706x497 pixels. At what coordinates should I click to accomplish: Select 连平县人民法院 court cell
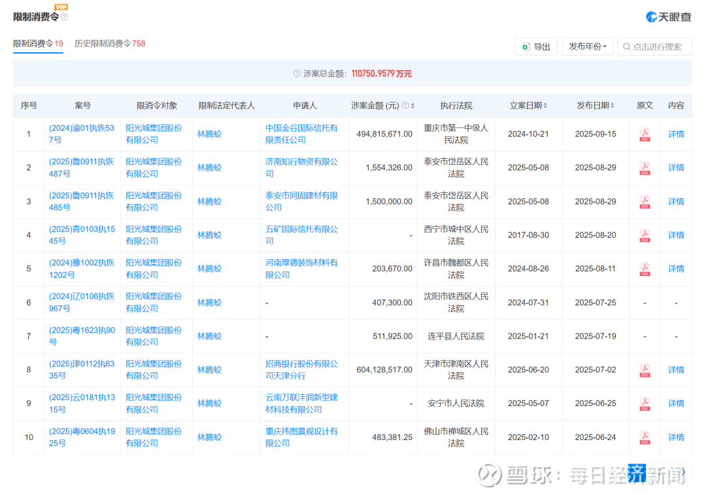(456, 336)
